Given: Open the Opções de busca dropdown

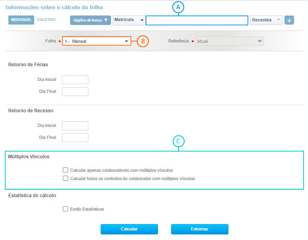Looking at the screenshot, I should 90,20.
